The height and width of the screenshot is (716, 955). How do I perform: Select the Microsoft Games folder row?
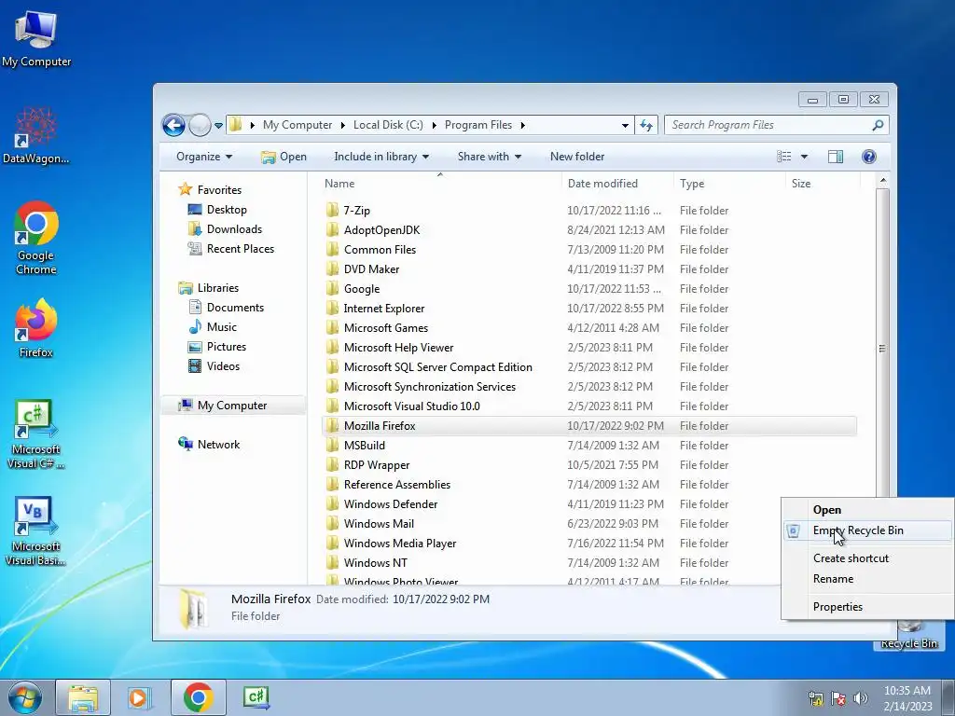click(x=589, y=327)
